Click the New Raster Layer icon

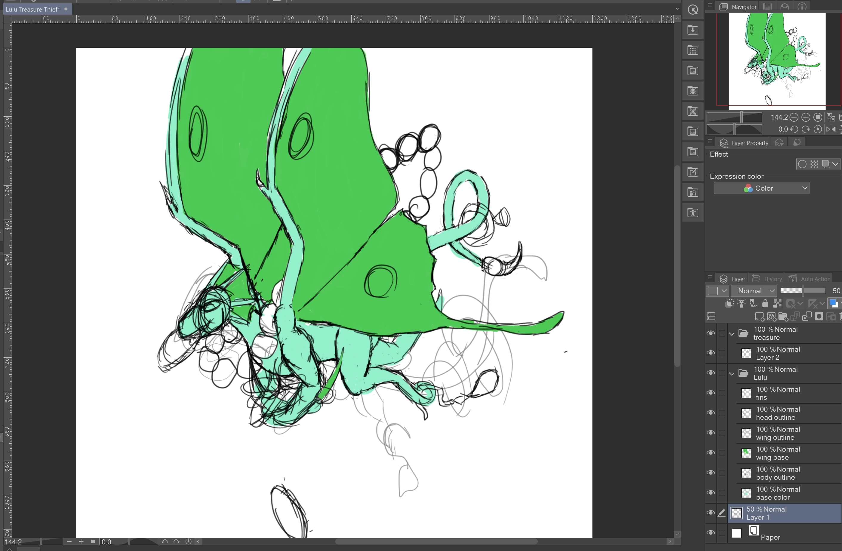760,317
